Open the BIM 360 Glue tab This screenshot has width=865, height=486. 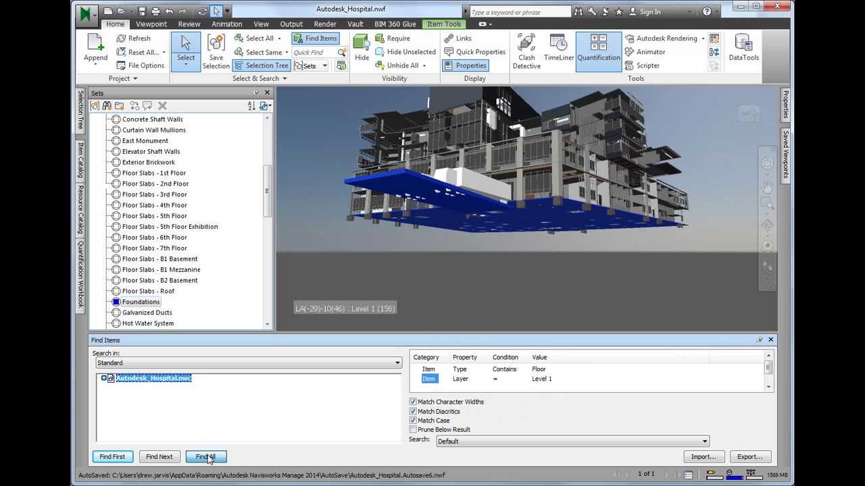pyautogui.click(x=395, y=24)
